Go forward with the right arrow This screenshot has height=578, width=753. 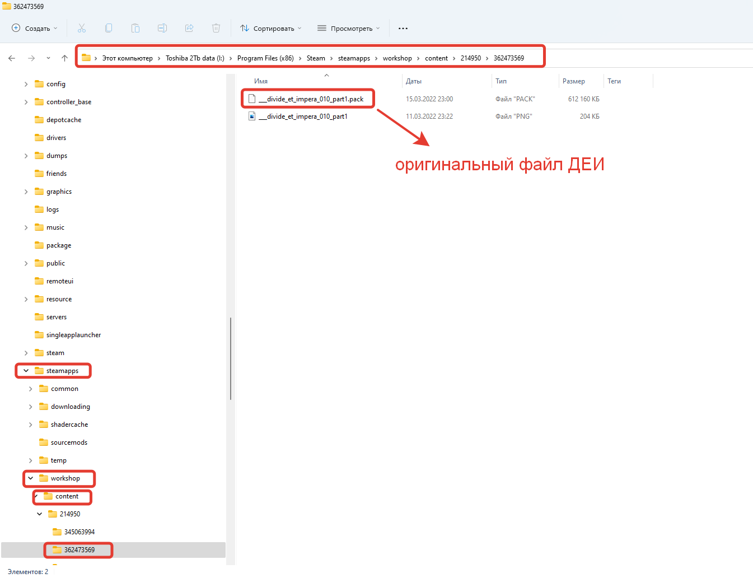point(31,58)
